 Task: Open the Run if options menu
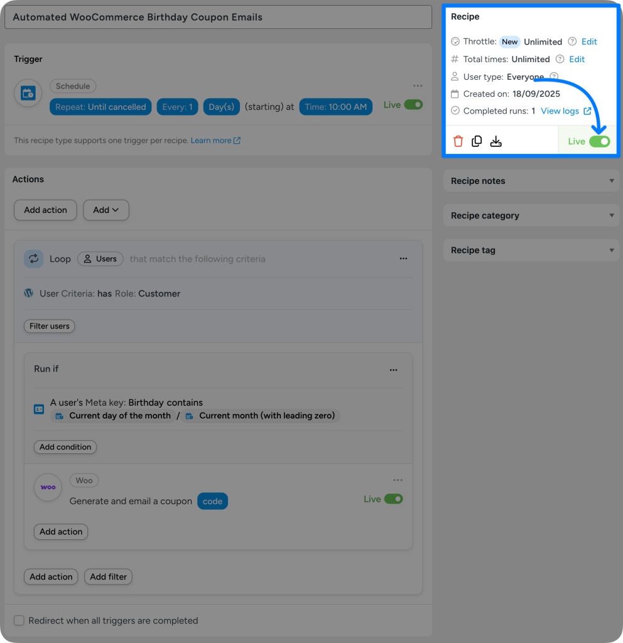click(394, 370)
